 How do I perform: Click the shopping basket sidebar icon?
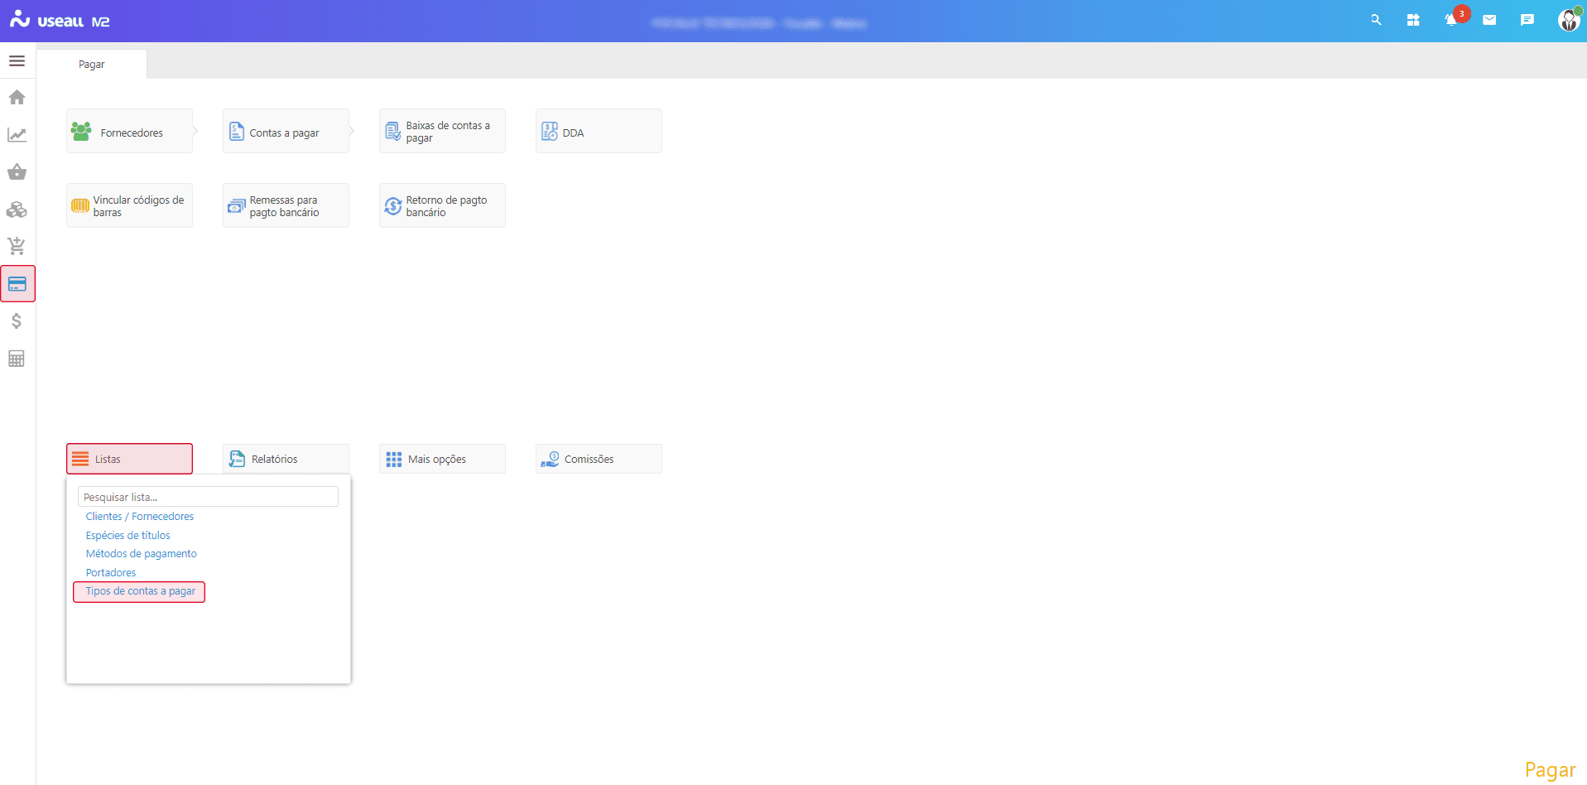pos(17,172)
